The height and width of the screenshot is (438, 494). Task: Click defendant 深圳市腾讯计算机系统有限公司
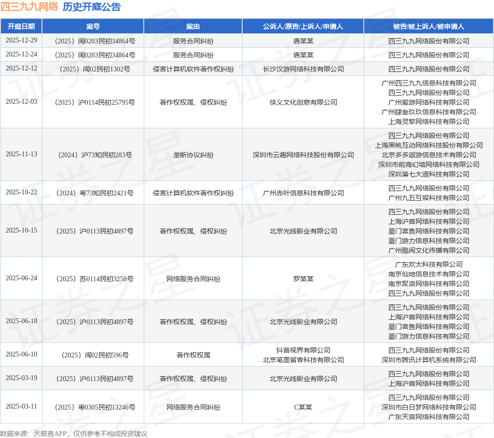tap(428, 360)
